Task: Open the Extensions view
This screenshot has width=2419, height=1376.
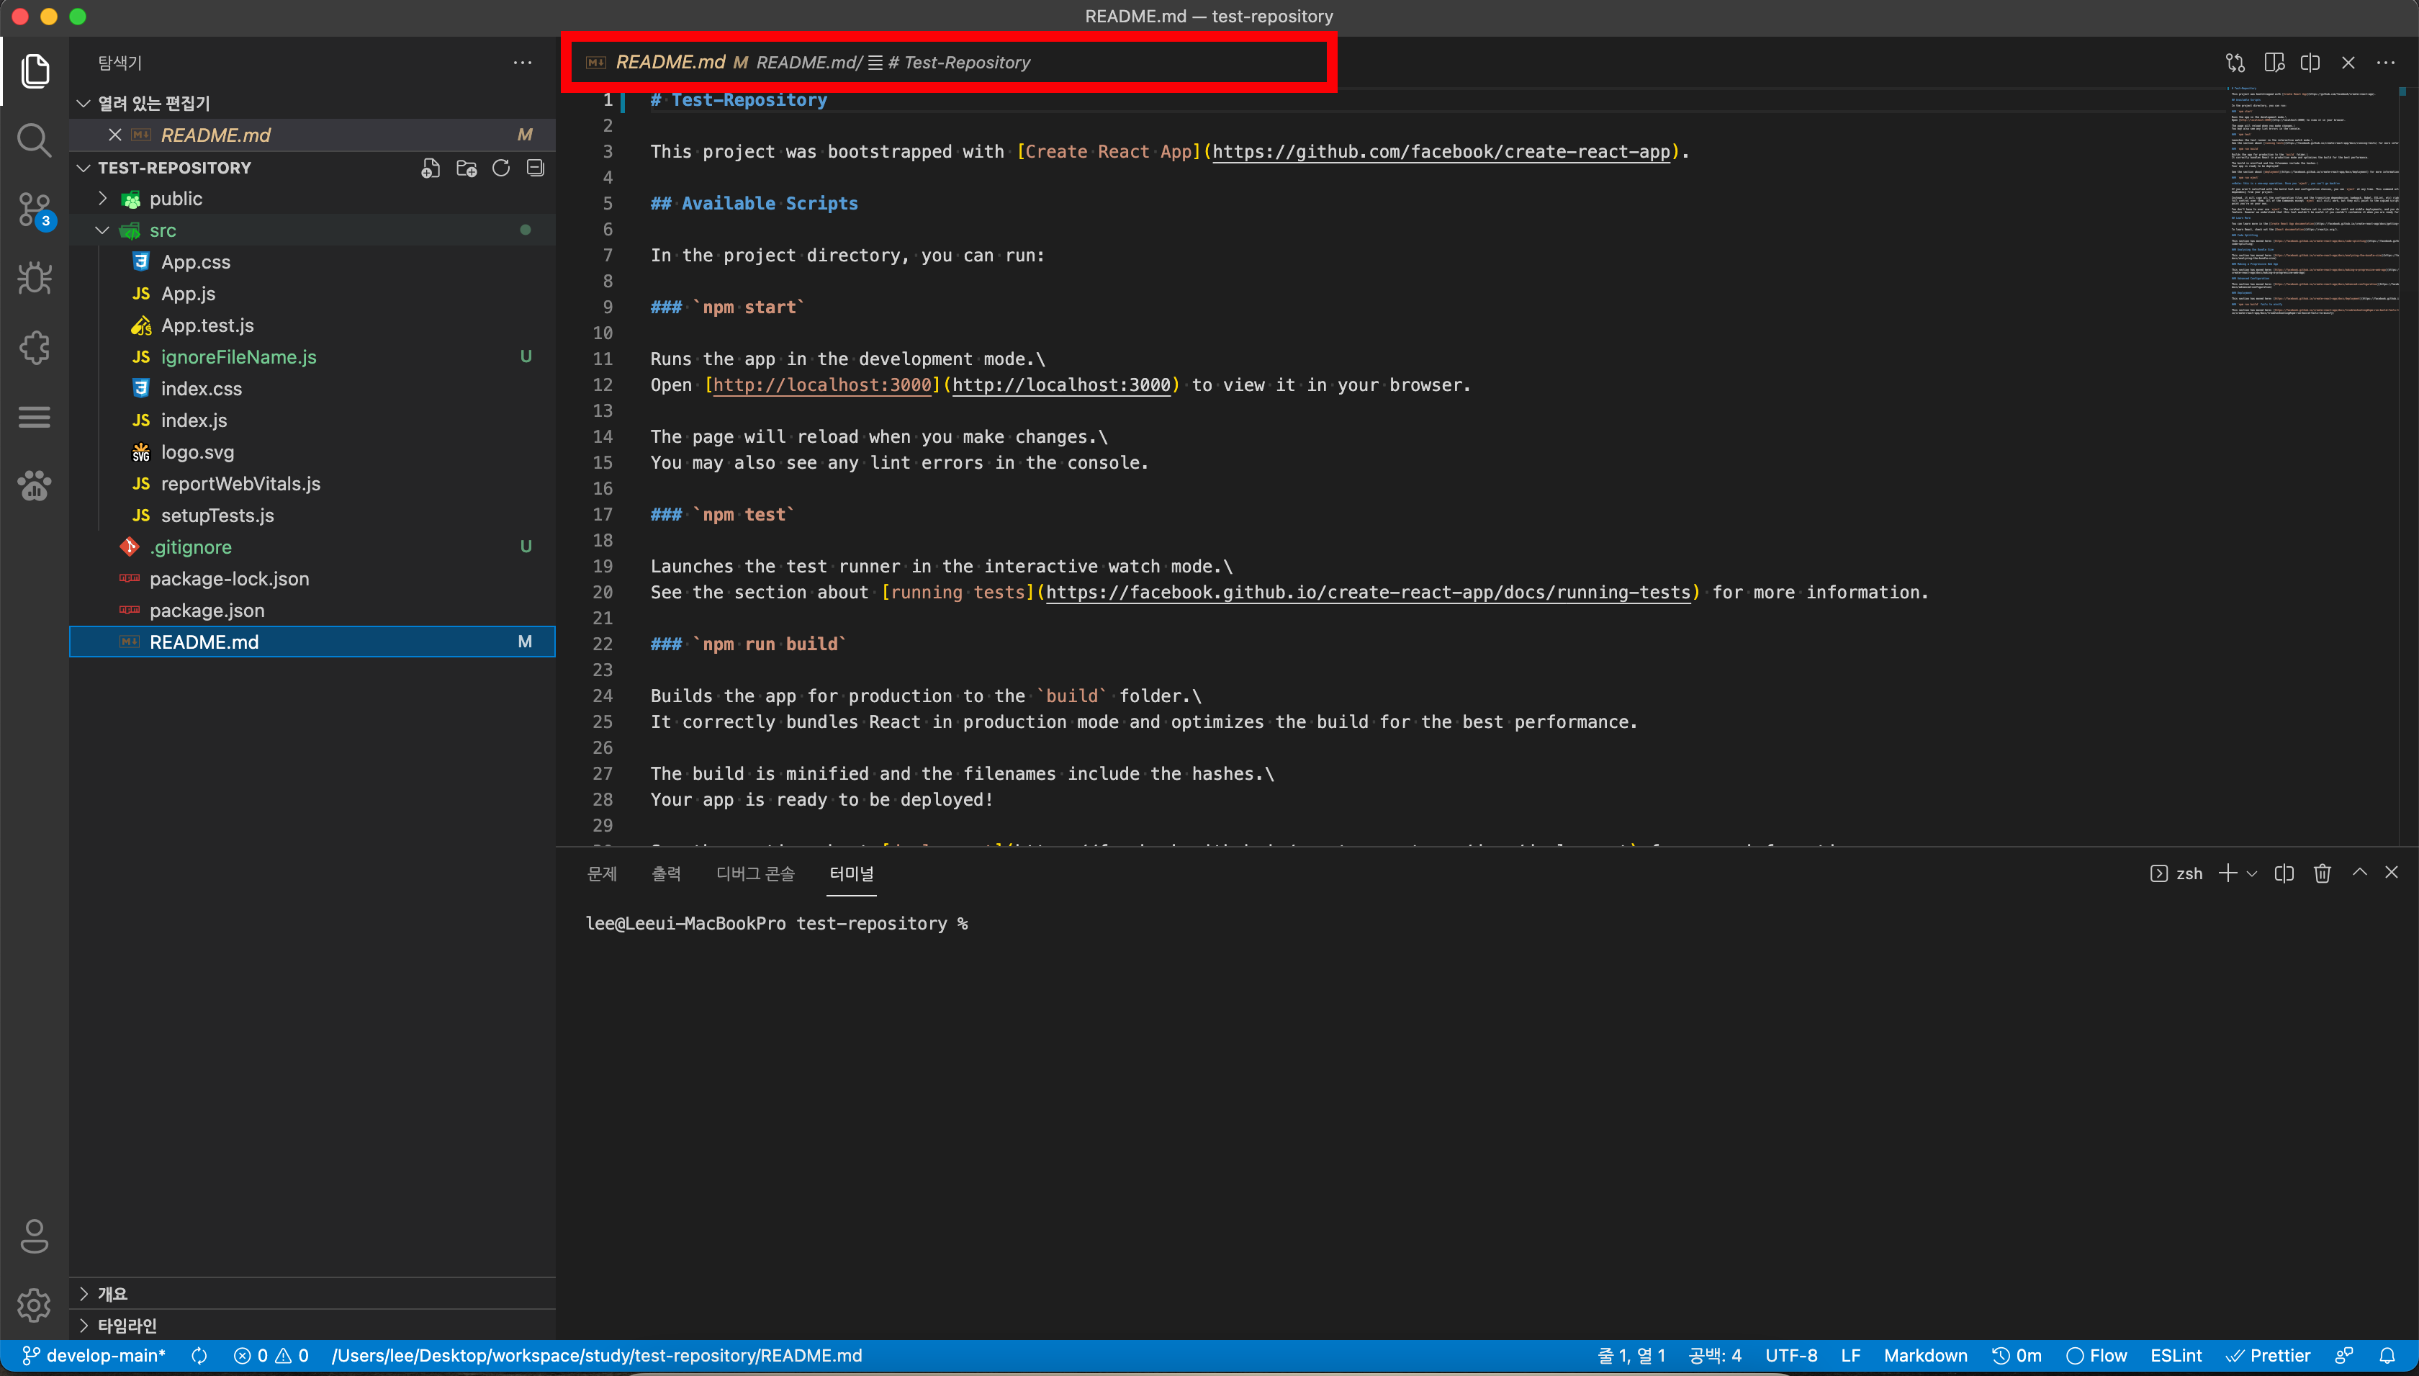Action: (34, 348)
